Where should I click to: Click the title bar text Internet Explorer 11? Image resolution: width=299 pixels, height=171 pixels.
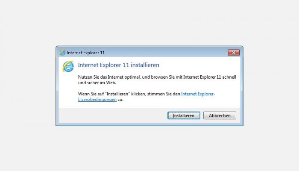pyautogui.click(x=85, y=53)
